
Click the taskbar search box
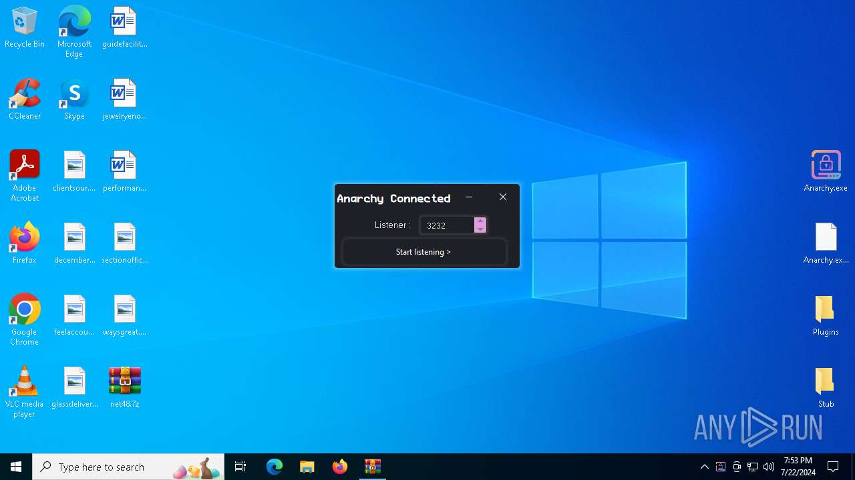[x=128, y=467]
